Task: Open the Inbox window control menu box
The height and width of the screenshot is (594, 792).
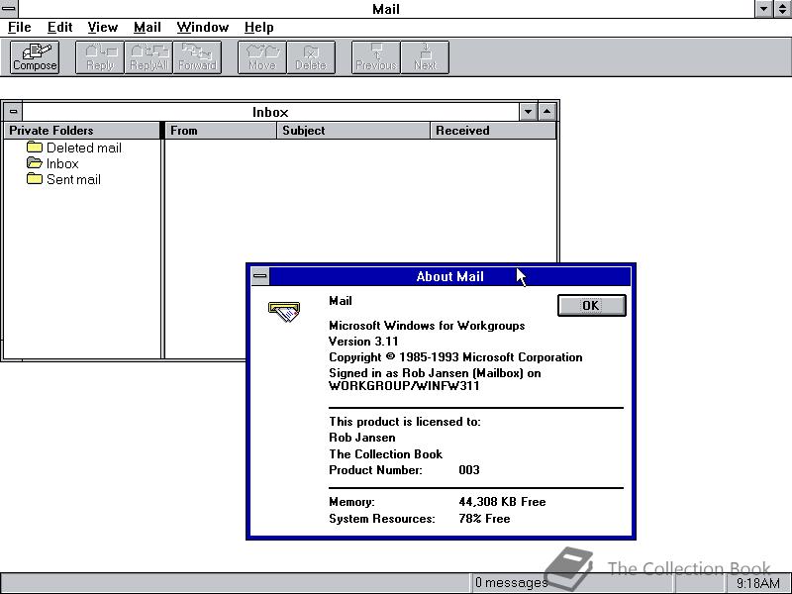Action: click(x=13, y=112)
